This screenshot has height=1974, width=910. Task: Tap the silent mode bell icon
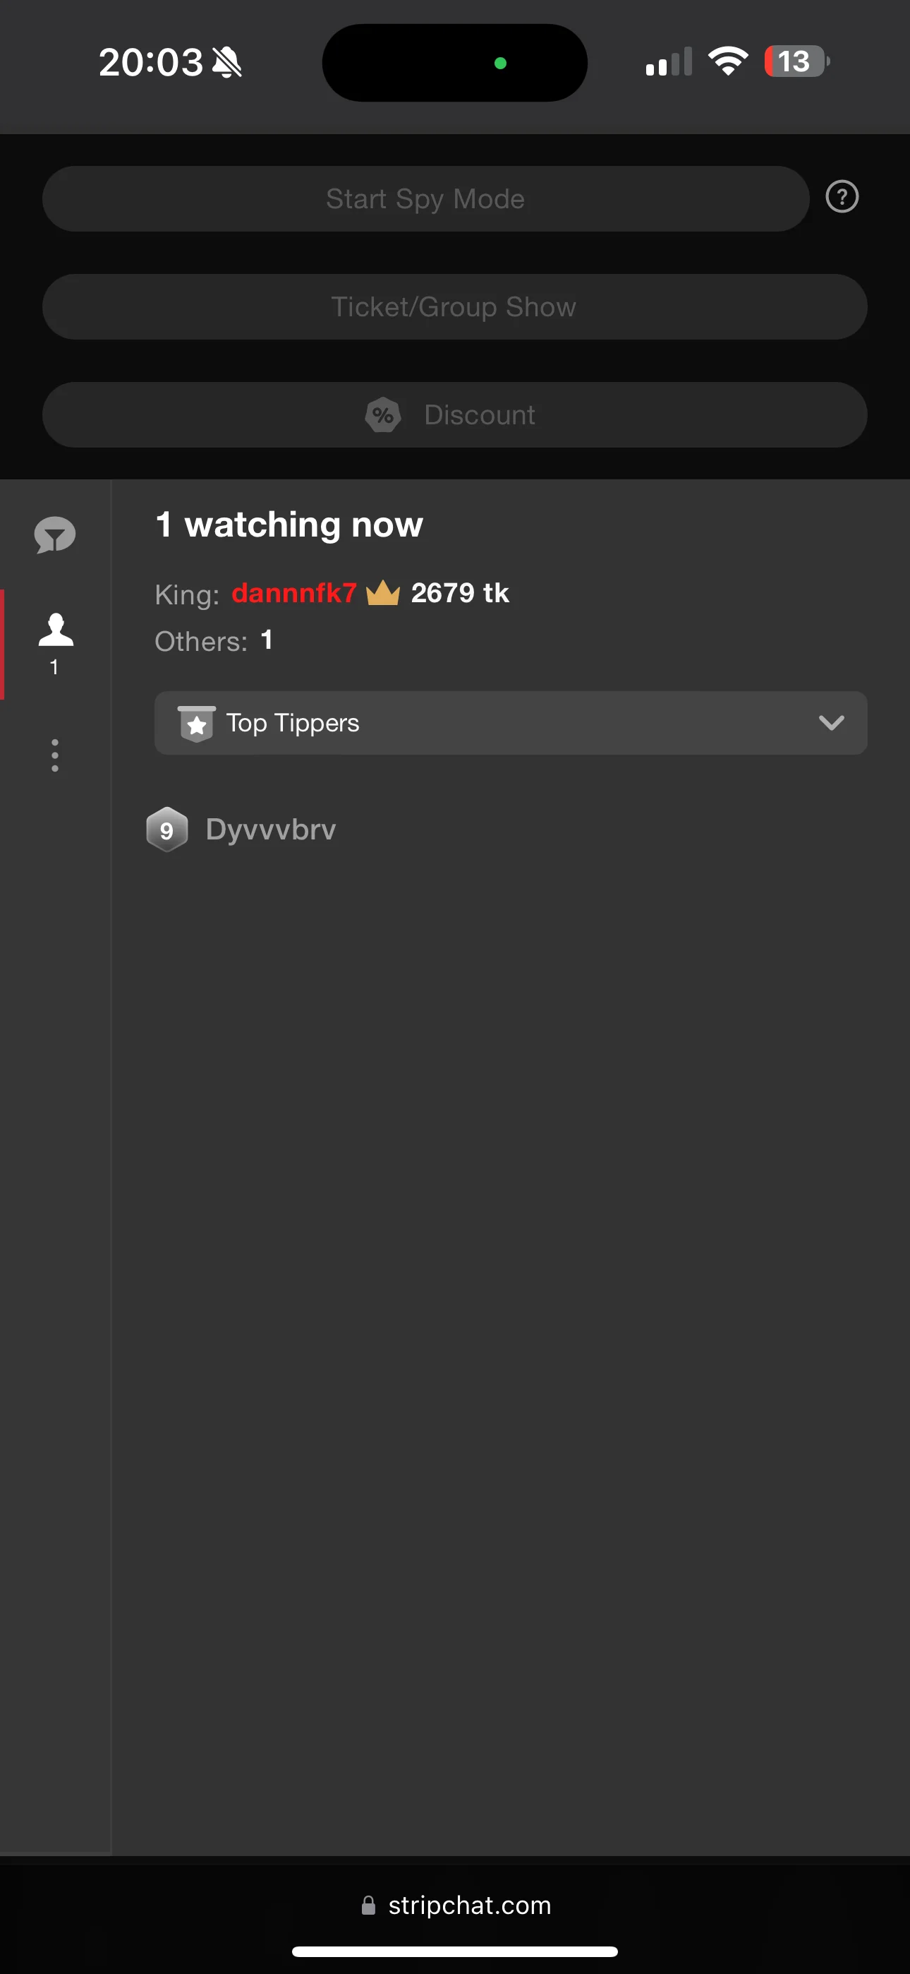[226, 62]
